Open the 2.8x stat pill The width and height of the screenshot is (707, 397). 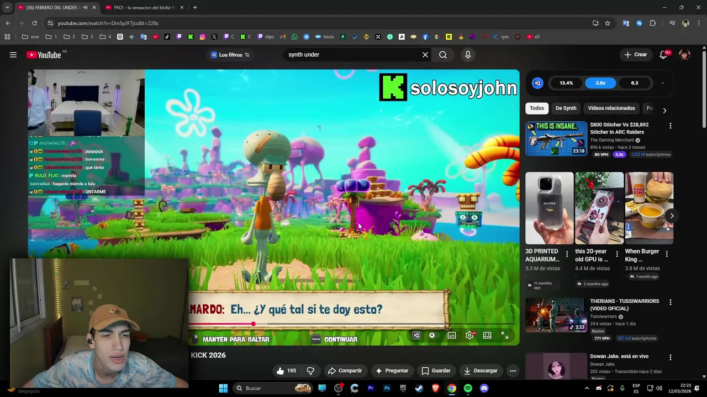pyautogui.click(x=600, y=83)
